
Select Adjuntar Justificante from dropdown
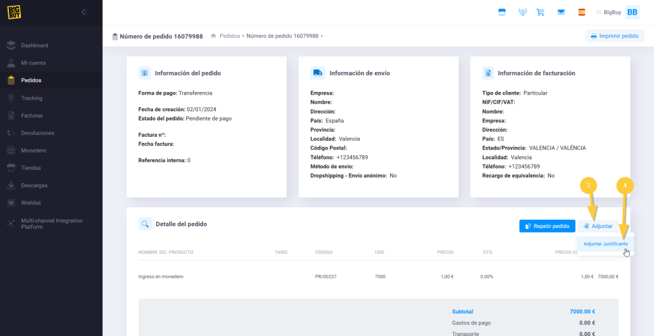(605, 244)
